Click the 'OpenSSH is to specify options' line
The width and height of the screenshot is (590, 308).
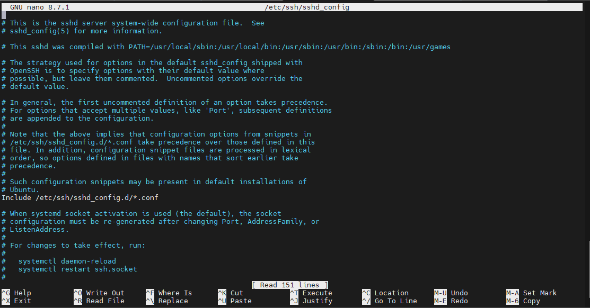(x=133, y=70)
